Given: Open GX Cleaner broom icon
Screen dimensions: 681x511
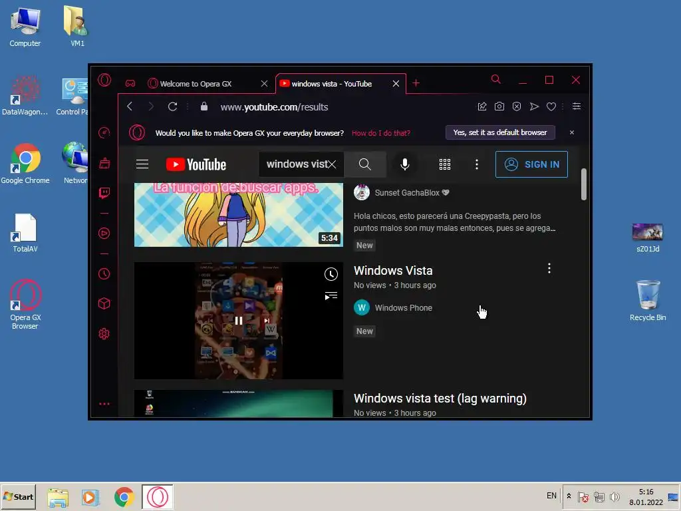Looking at the screenshot, I should pyautogui.click(x=104, y=163).
